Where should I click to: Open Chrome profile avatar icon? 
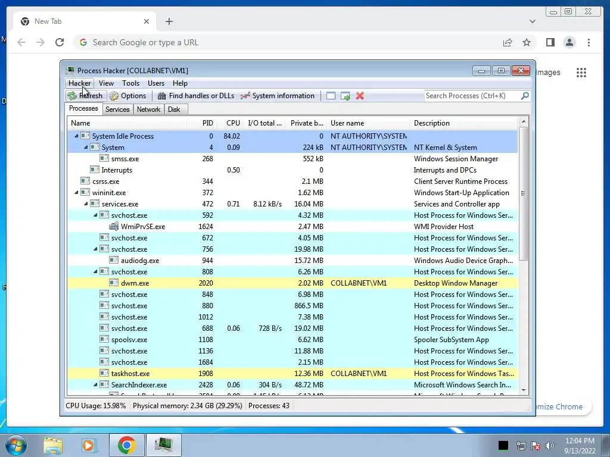pos(569,42)
